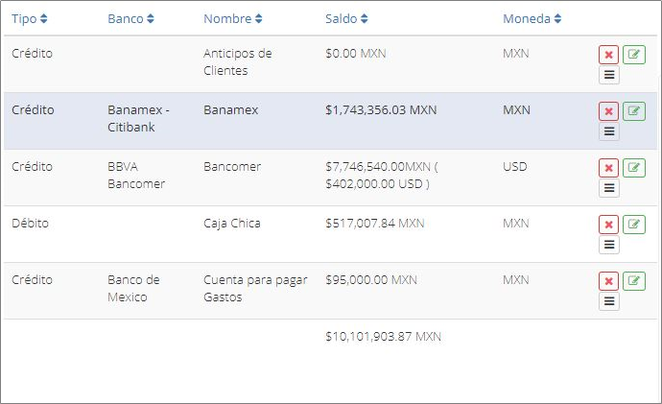Viewport: 662px width, 404px height.
Task: Edit Cuenta para pagar Gastos account
Action: coord(634,281)
